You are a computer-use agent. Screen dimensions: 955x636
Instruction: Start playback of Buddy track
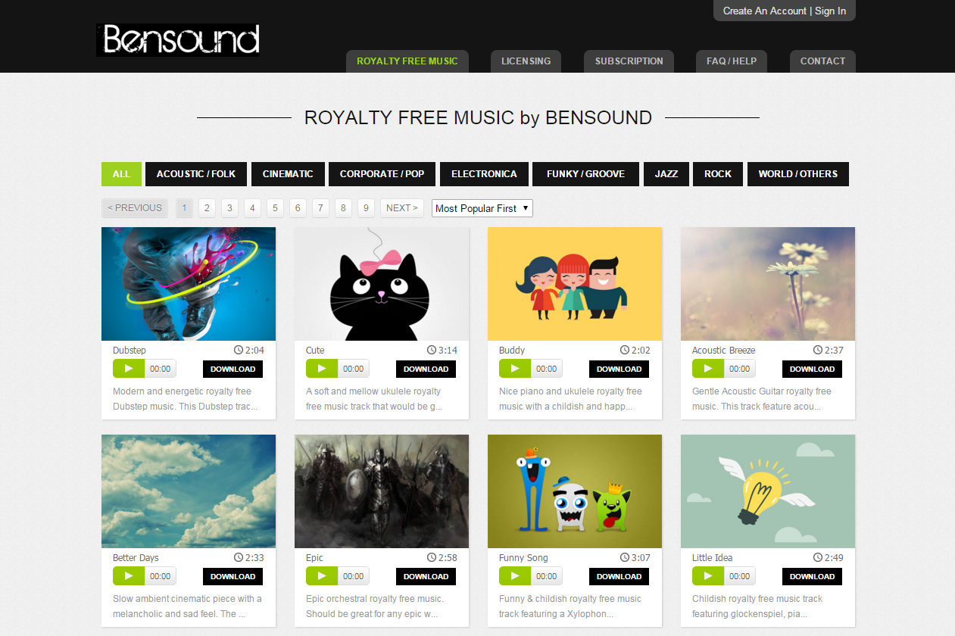[x=515, y=369]
